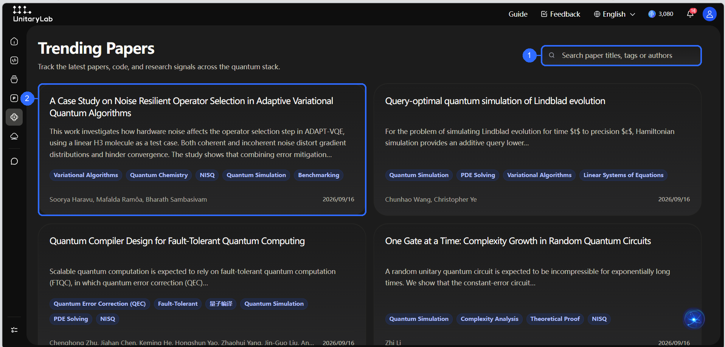Select the Quantum Error Correction (QEC) tag
This screenshot has width=725, height=347.
click(99, 304)
